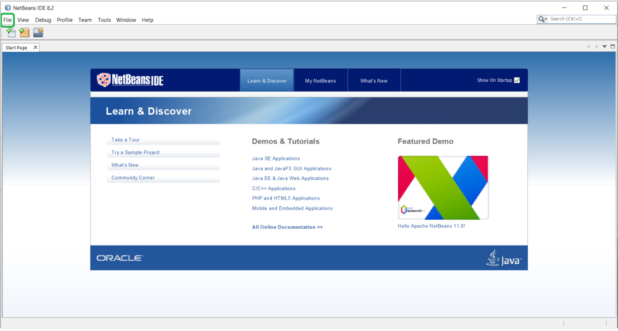The width and height of the screenshot is (618, 331).
Task: Uncheck the Show On Startup checkbox
Action: (x=517, y=80)
